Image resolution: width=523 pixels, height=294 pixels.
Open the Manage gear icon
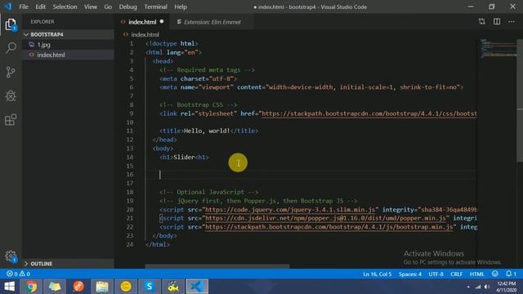11,256
